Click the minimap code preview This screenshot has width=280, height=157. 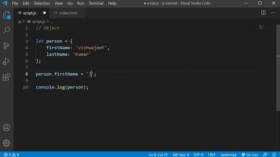pos(267,27)
